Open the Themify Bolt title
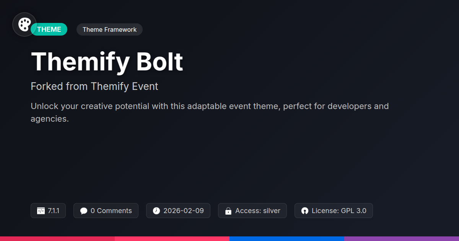The image size is (459, 241). tap(107, 61)
